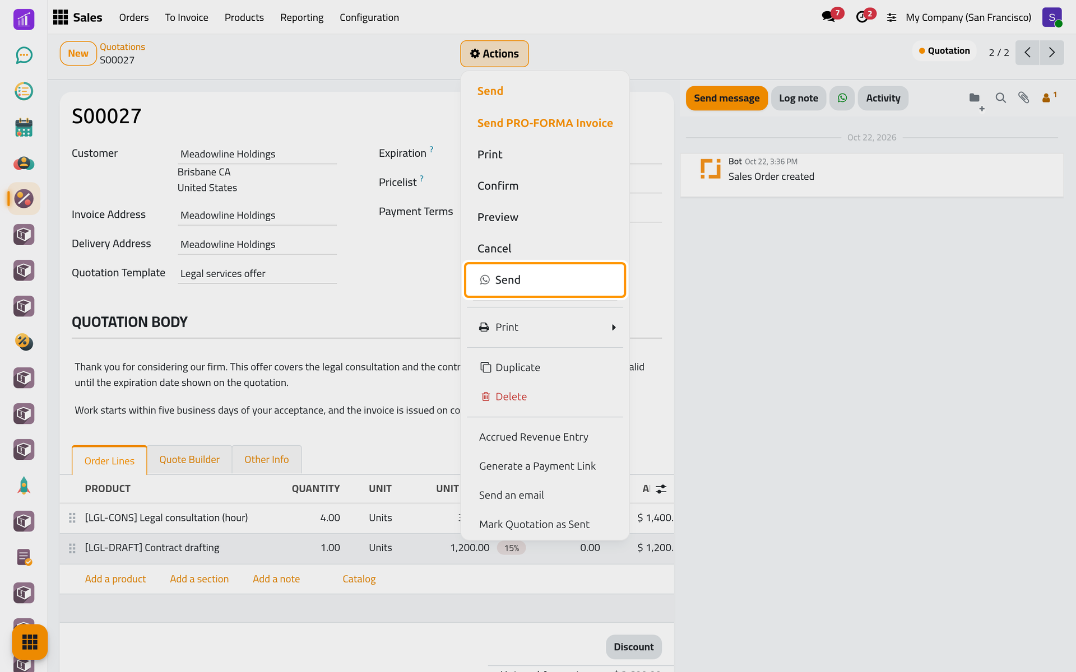Open the company switcher My Company

click(968, 17)
